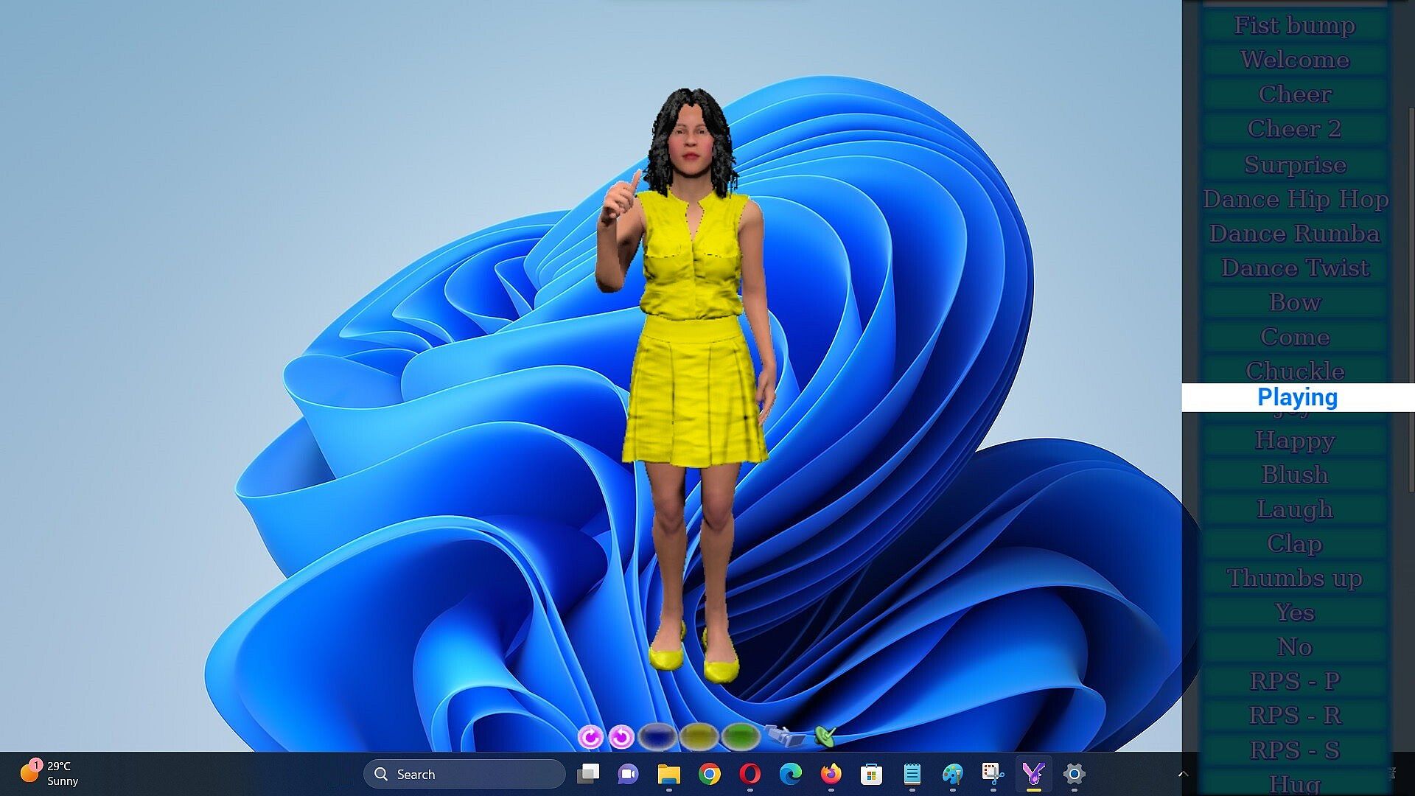1415x796 pixels.
Task: Click the blue oval color button
Action: click(657, 736)
